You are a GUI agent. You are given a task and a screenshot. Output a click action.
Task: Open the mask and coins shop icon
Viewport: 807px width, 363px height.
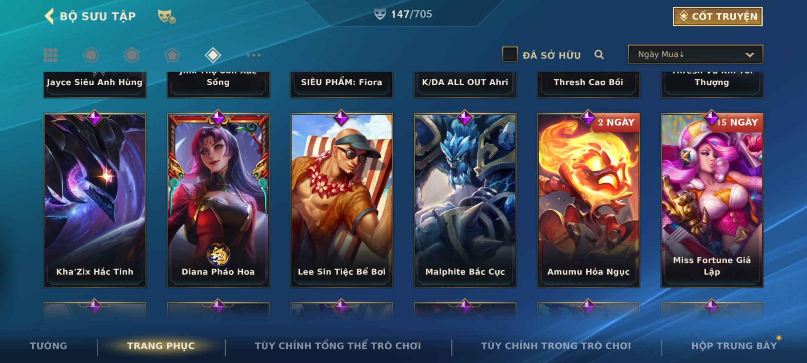[x=167, y=16]
